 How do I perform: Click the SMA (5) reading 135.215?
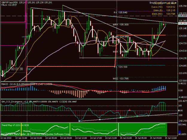[171, 10]
